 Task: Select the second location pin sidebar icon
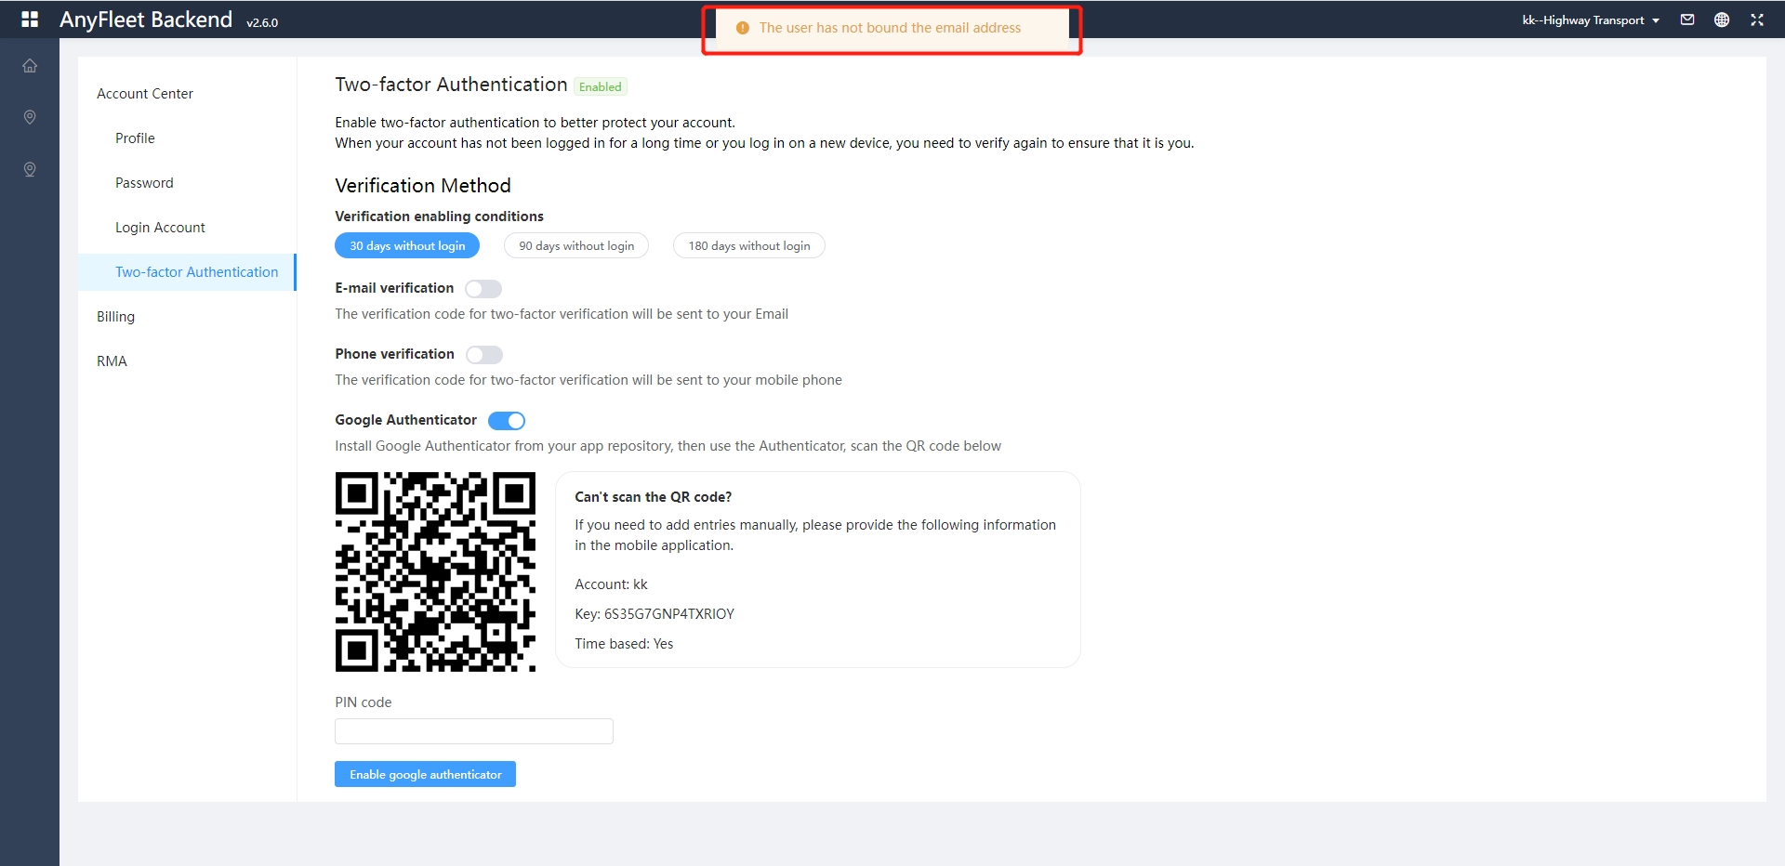click(x=30, y=169)
